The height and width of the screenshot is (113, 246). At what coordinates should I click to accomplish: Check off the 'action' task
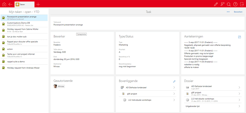point(3,49)
